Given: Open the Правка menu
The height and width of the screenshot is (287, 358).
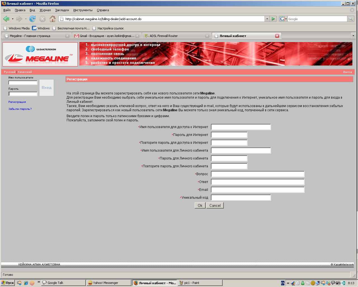Looking at the screenshot, I should (20, 10).
